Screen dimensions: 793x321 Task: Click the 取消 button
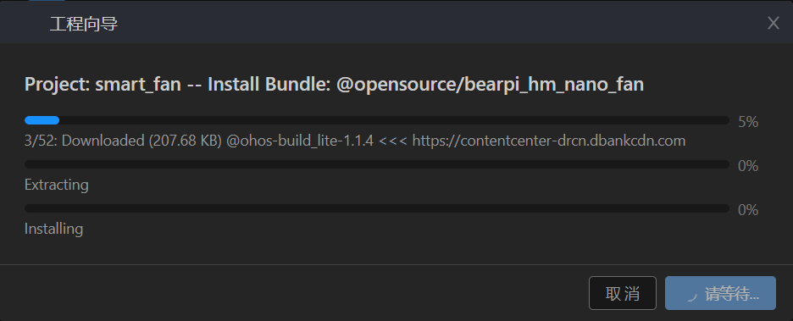pyautogui.click(x=623, y=293)
